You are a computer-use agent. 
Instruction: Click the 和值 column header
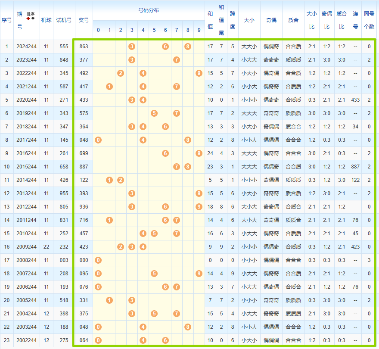(210, 20)
